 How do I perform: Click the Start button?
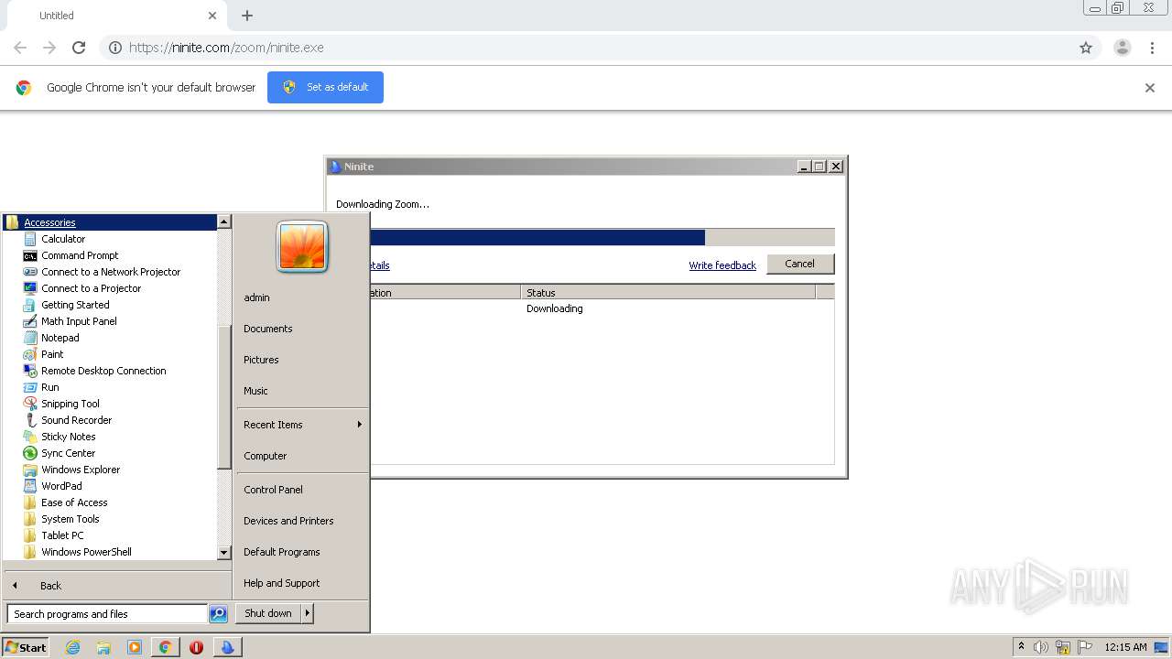[26, 647]
